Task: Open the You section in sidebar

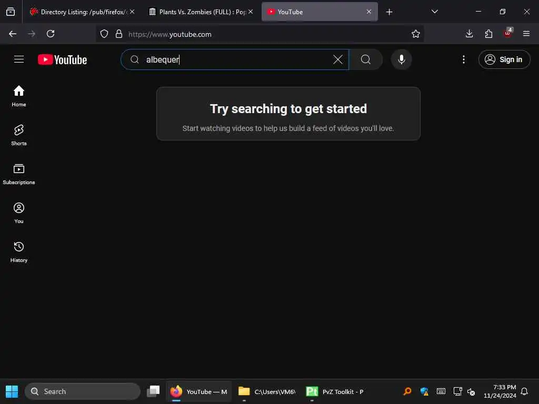Action: (x=19, y=213)
